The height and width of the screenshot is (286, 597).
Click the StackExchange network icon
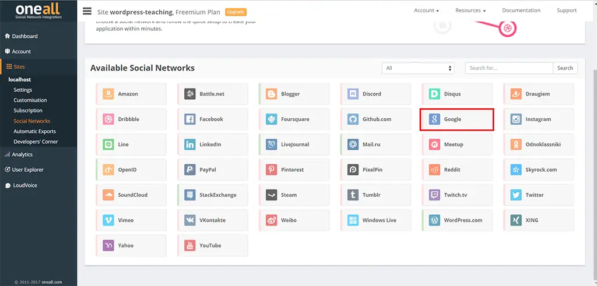point(189,195)
